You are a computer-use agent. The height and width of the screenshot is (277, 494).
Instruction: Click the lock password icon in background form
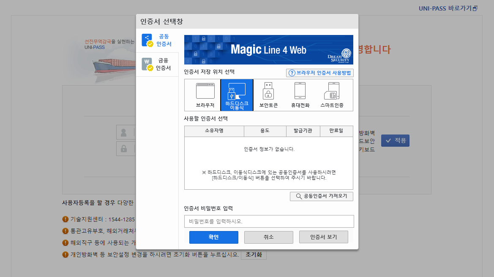pos(124,149)
